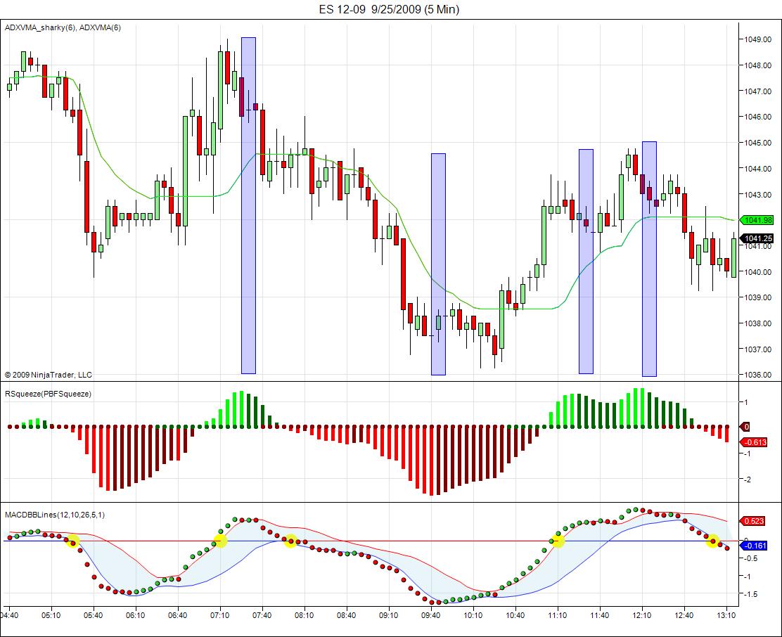The image size is (782, 637).
Task: Click the yellow crossover dot near 05:25
Action: 73,541
